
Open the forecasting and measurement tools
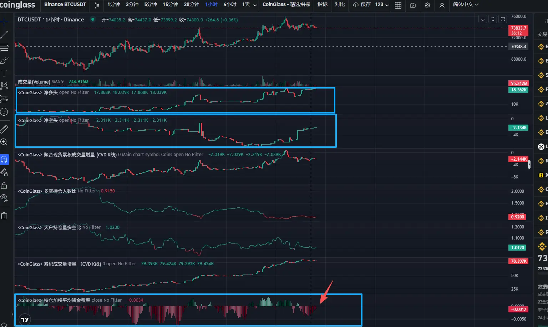(x=4, y=99)
